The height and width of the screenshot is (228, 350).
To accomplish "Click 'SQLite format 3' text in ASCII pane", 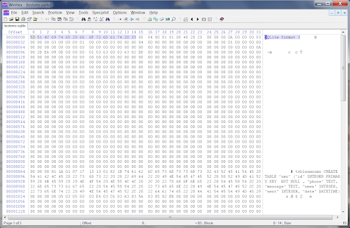I will [282, 37].
